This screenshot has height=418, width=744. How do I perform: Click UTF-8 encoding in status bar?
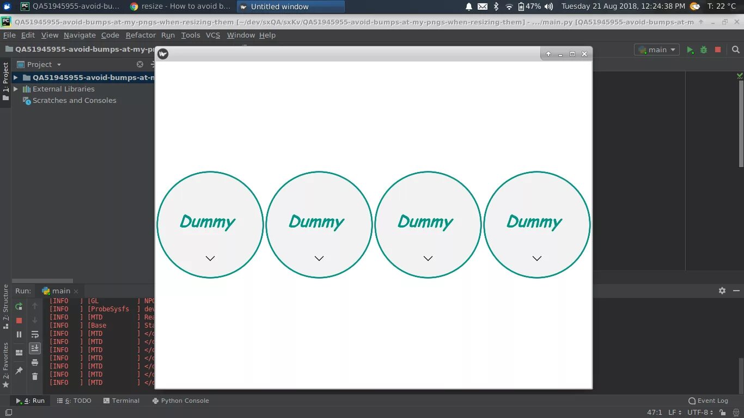(700, 413)
